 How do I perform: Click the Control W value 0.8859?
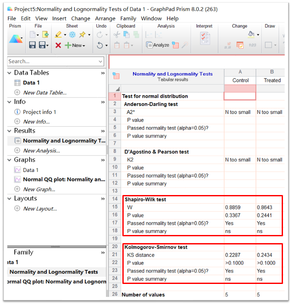coord(233,207)
